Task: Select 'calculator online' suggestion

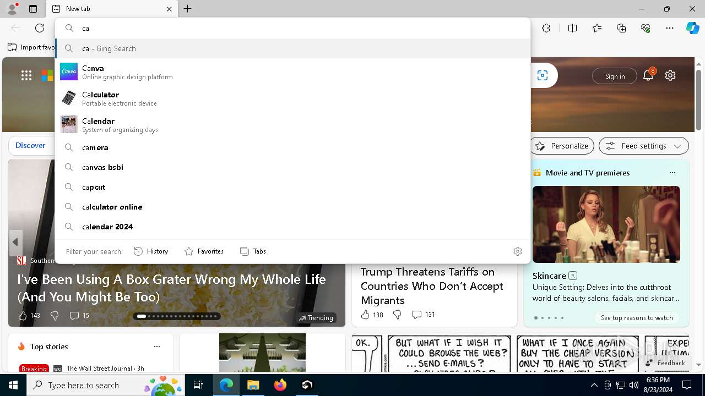Action: pyautogui.click(x=293, y=207)
